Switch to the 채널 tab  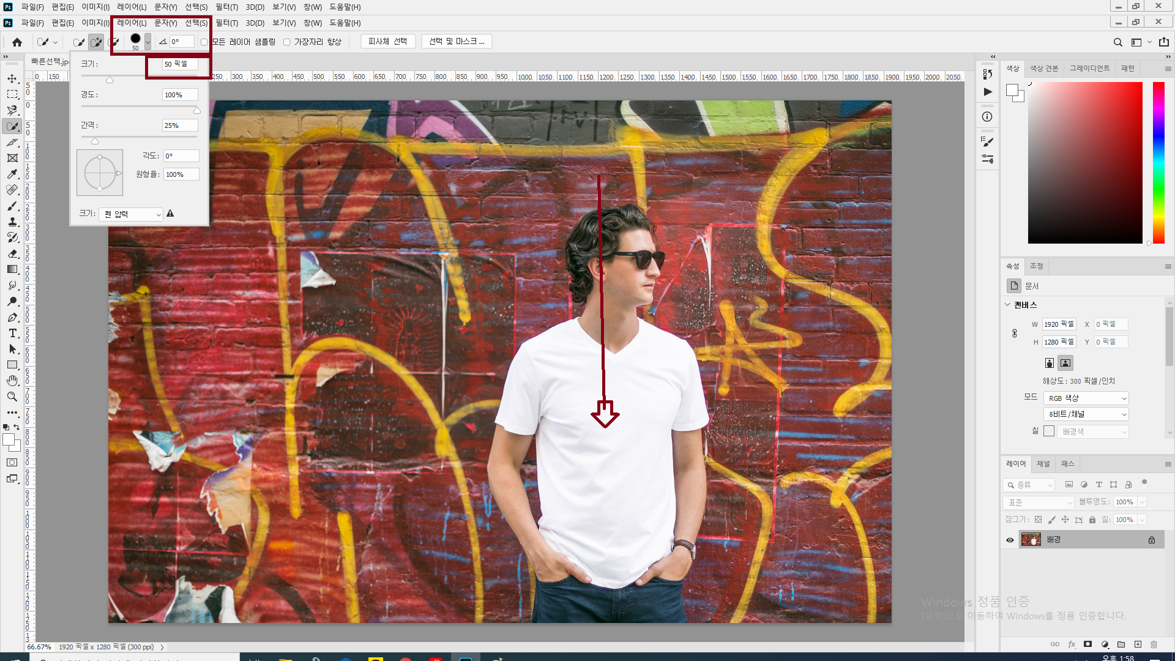coord(1043,464)
